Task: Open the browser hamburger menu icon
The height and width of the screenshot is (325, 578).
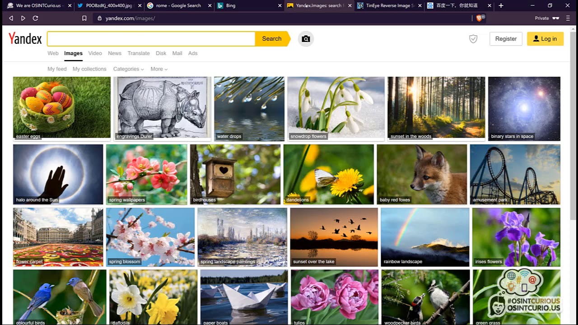Action: [x=568, y=18]
